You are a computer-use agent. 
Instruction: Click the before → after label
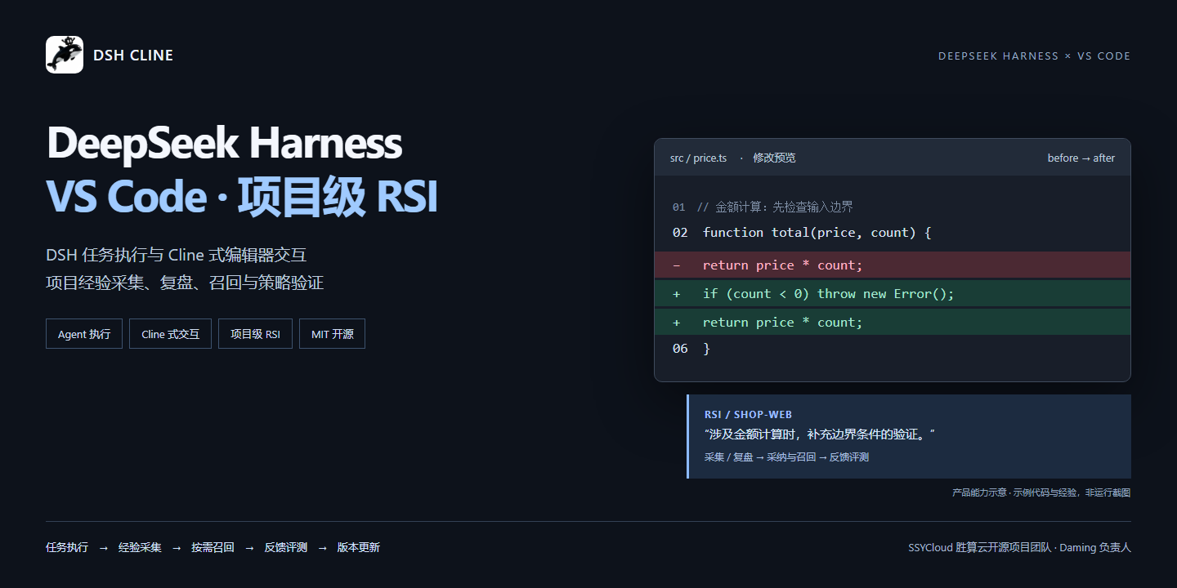coord(1081,158)
